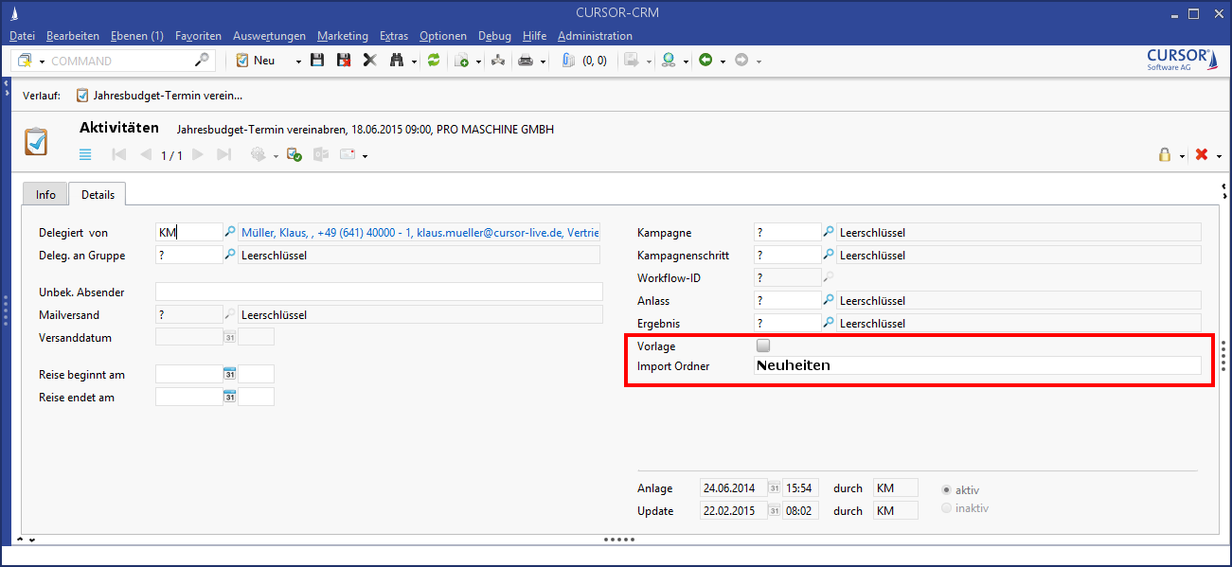Screen dimensions: 1232x567
Task: Open Jahresbudget-Termin entry in Verlauf bar
Action: pos(159,96)
